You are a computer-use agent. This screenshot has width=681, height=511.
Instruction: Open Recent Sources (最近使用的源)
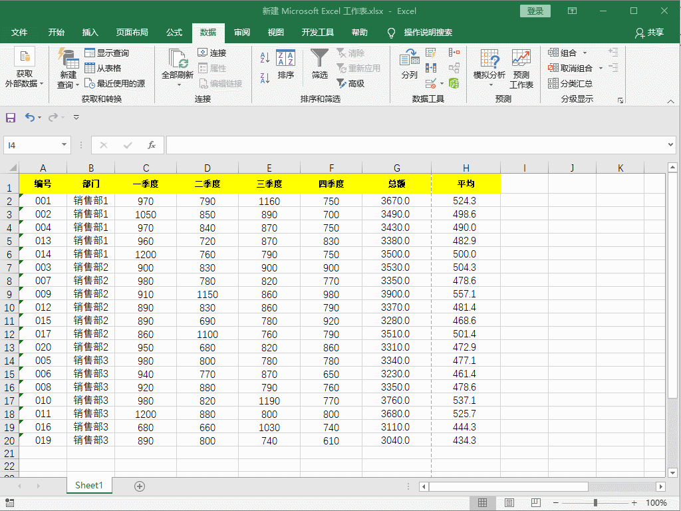tap(114, 83)
